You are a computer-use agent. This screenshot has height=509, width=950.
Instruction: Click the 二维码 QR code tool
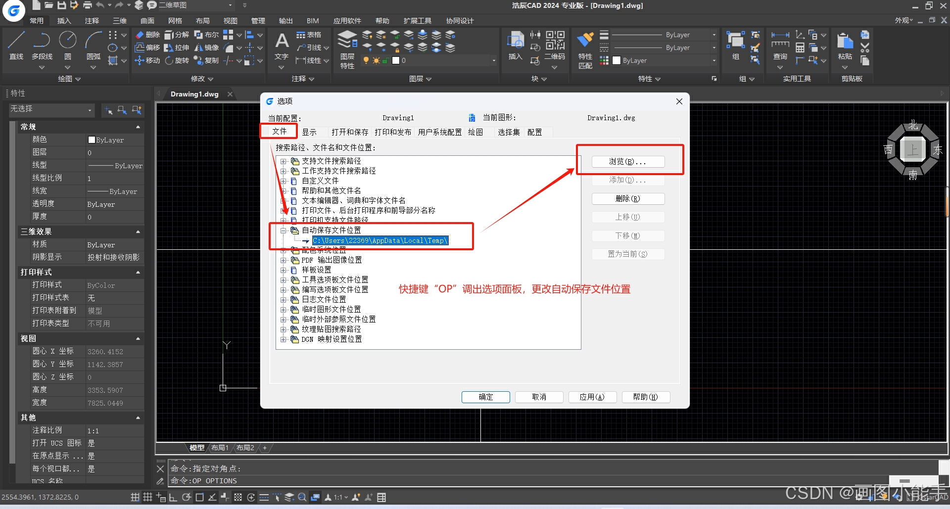[x=555, y=46]
